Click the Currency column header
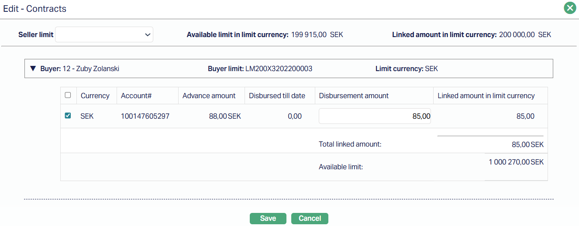 click(x=95, y=96)
